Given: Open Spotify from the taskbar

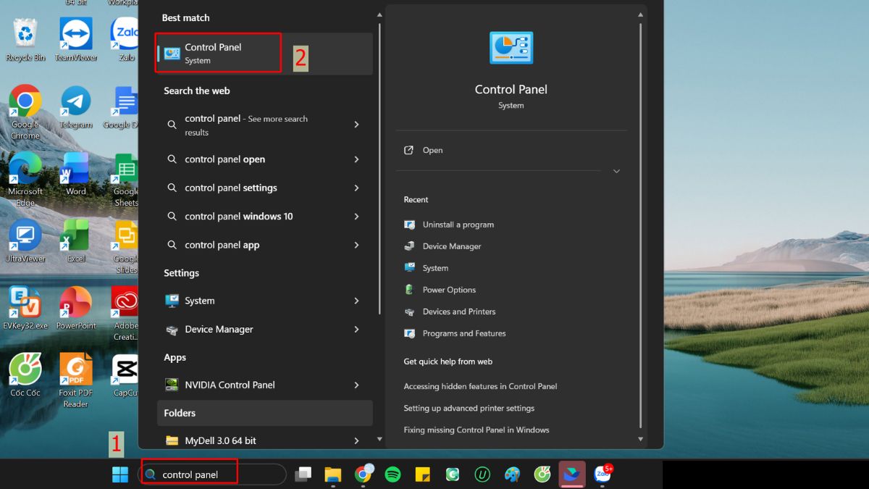Looking at the screenshot, I should tap(392, 475).
